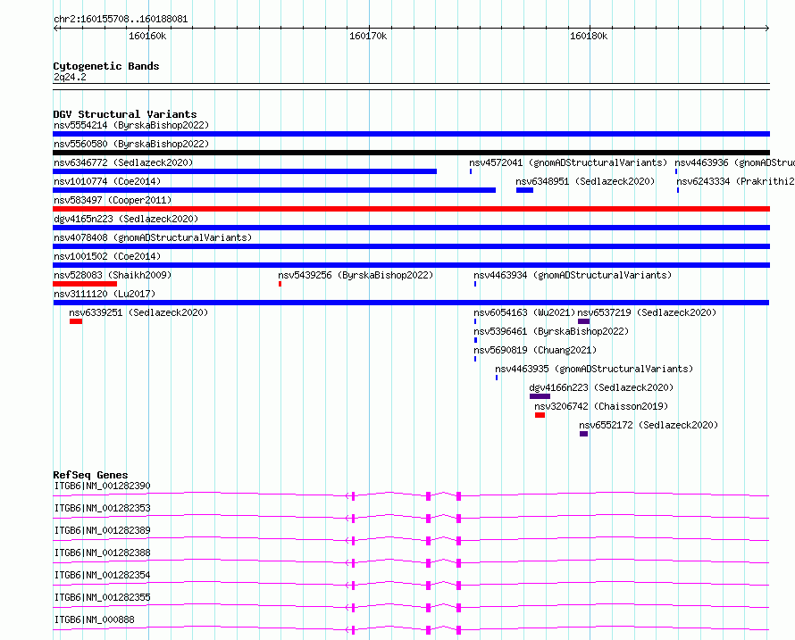Select the purple dgv4166n223 variant block

point(540,396)
